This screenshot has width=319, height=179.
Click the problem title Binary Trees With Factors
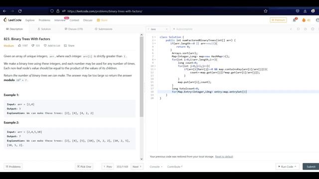click(27, 39)
